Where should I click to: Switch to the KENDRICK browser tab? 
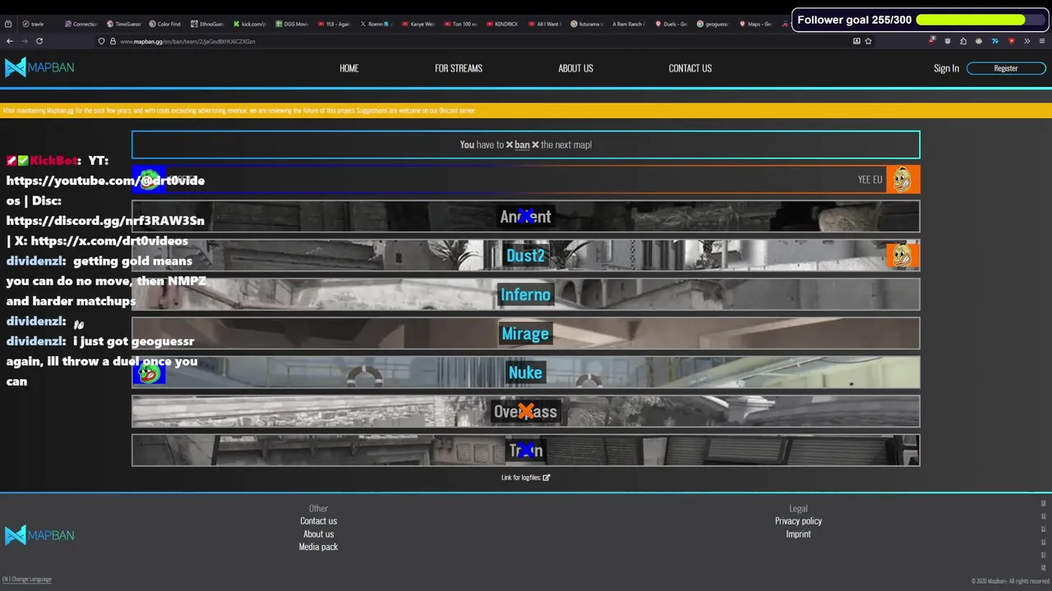504,24
